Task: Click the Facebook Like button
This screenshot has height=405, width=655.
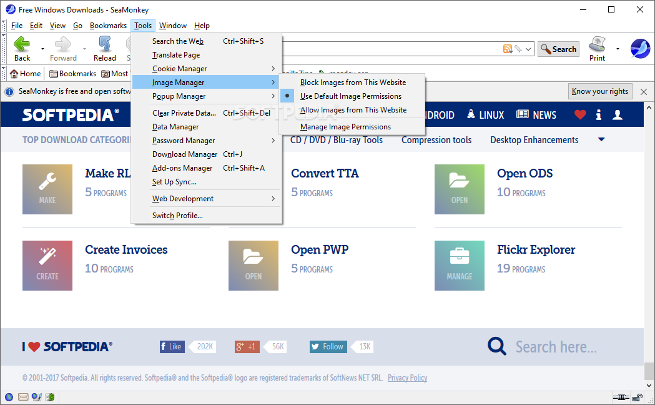Action: coord(172,346)
